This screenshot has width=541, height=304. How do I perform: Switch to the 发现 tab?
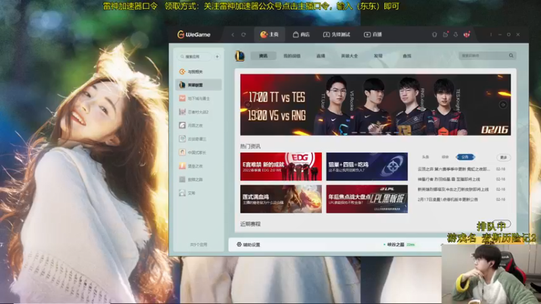378,56
